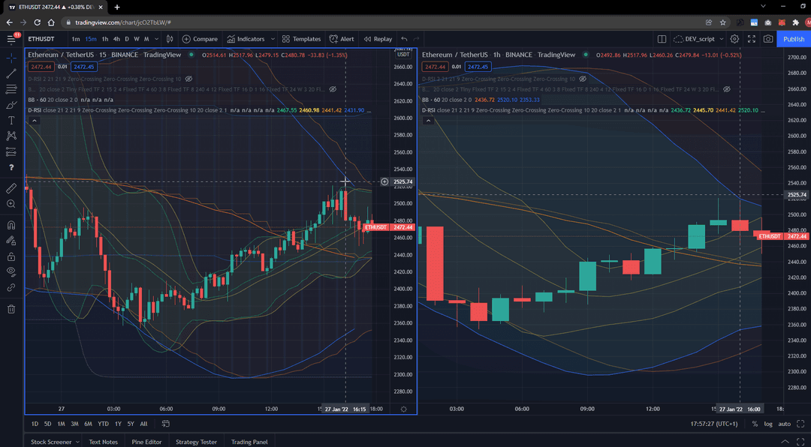Show hidden D-RSI indicator on right chart

[583, 79]
